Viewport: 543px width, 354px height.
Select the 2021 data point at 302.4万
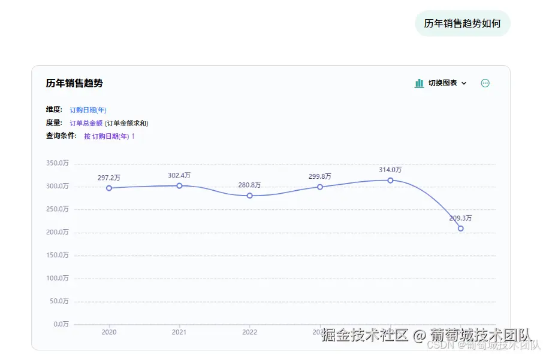click(179, 186)
